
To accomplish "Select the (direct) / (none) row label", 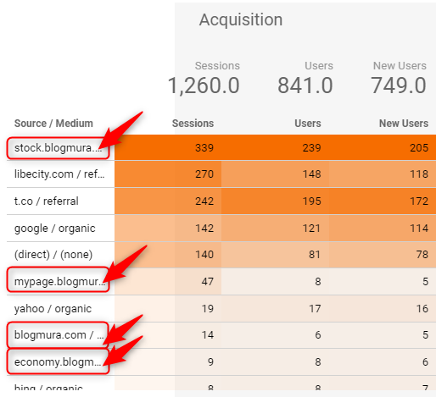I will pos(53,255).
